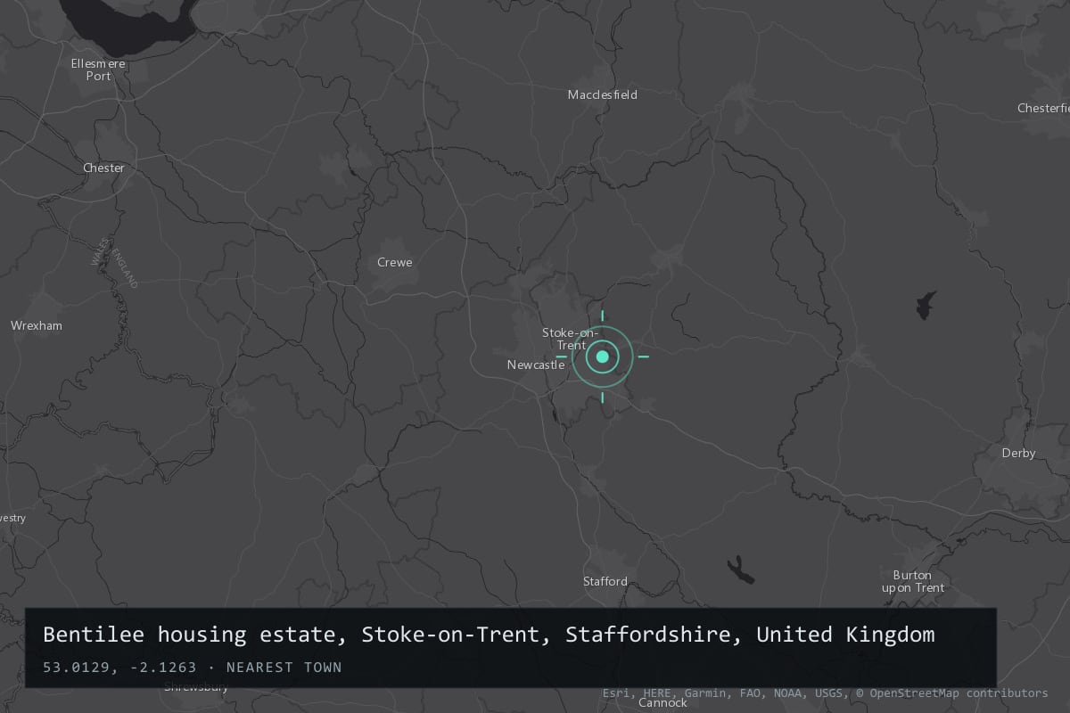Click the teal location target marker
Viewport: 1070px width, 713px height.
602,356
